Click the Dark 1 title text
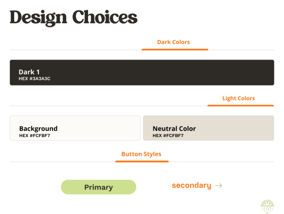Viewport: 284px width, 214px height. click(x=29, y=72)
